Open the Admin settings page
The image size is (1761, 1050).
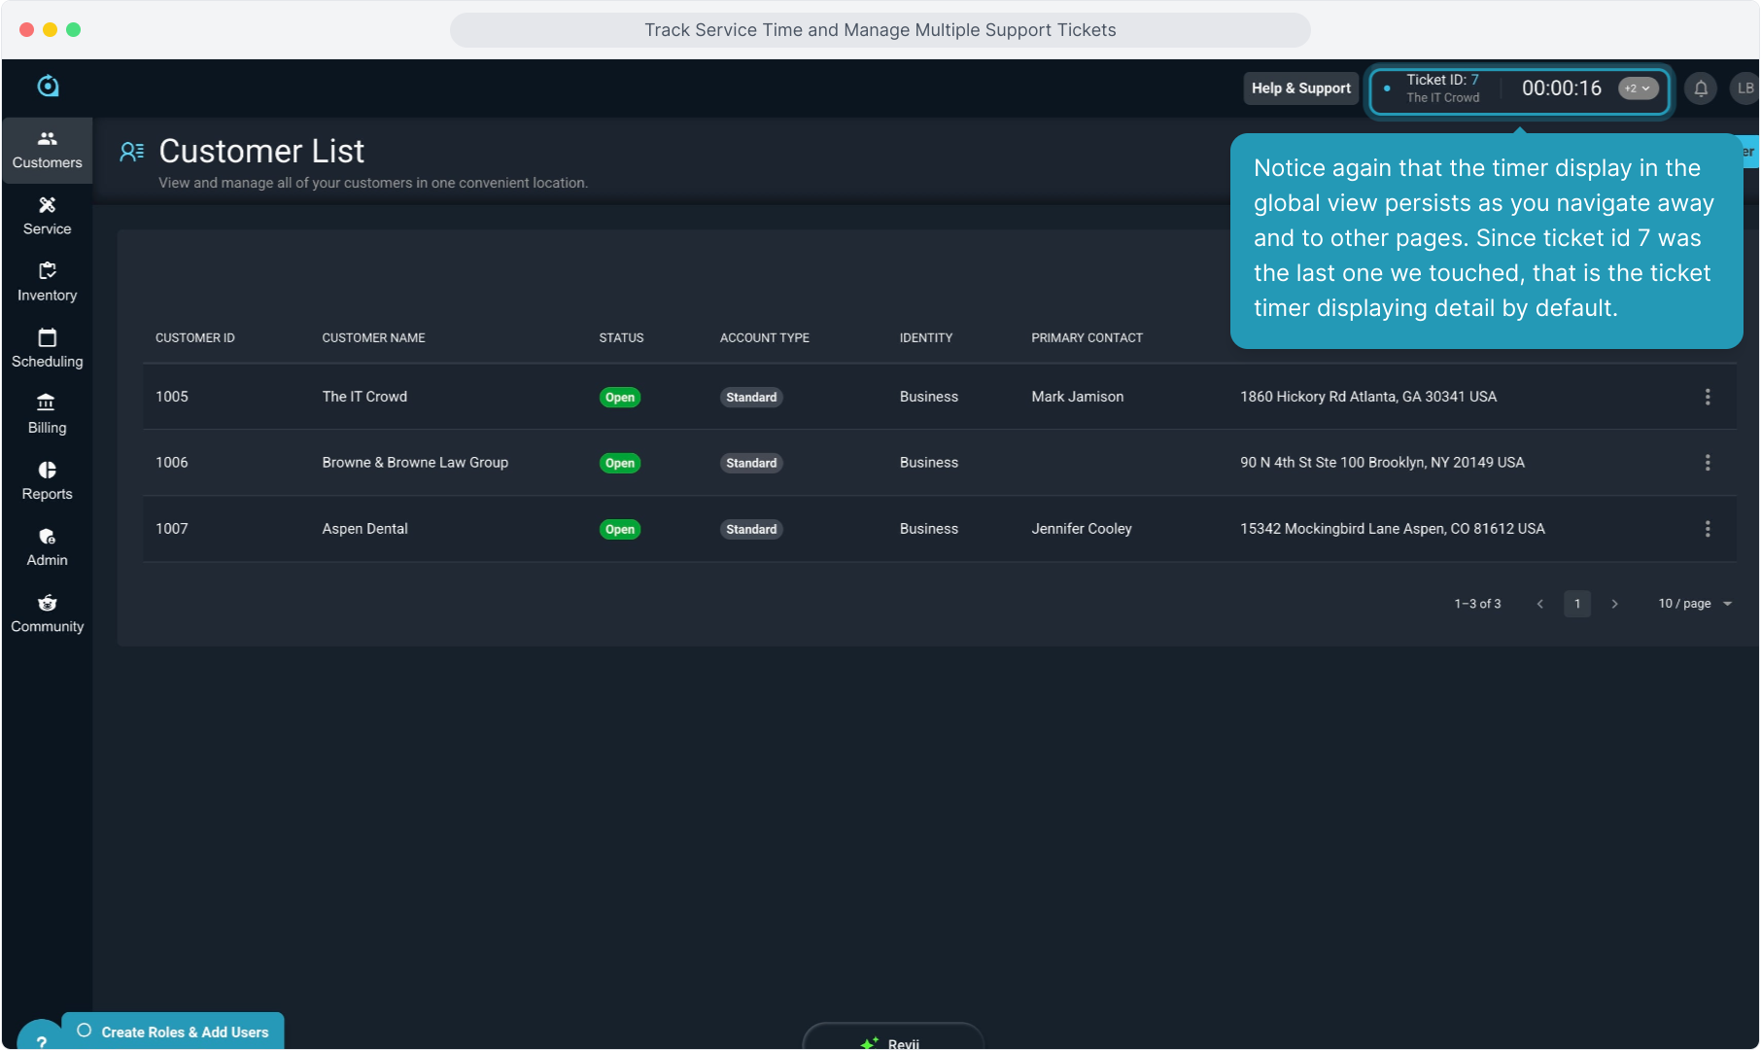47,546
